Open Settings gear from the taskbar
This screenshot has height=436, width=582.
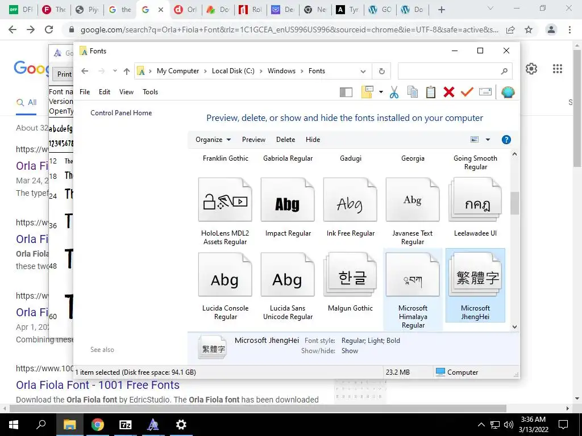coord(181,425)
